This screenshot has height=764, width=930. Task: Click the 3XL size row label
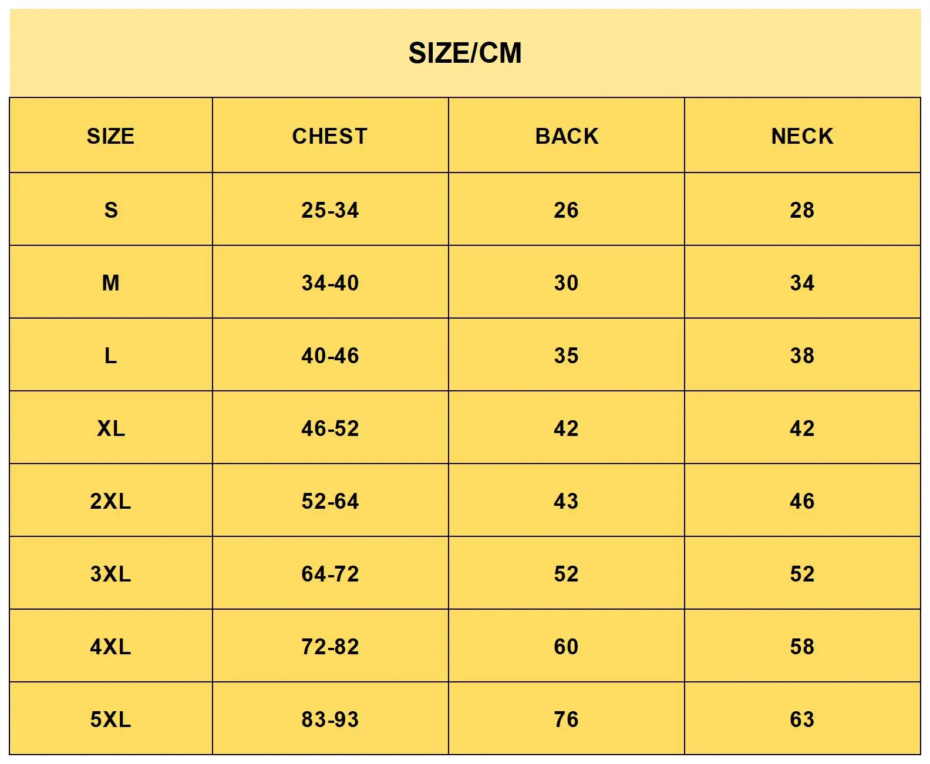pyautogui.click(x=110, y=574)
